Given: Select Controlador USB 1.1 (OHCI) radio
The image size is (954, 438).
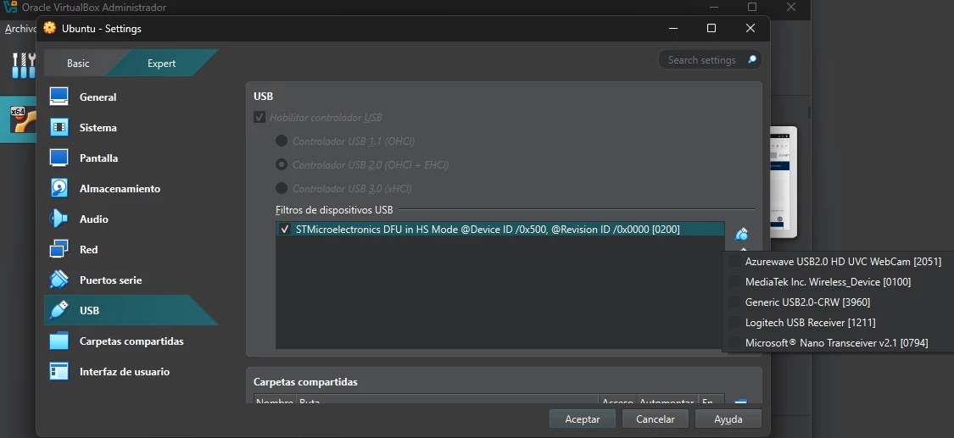Looking at the screenshot, I should click(x=282, y=141).
